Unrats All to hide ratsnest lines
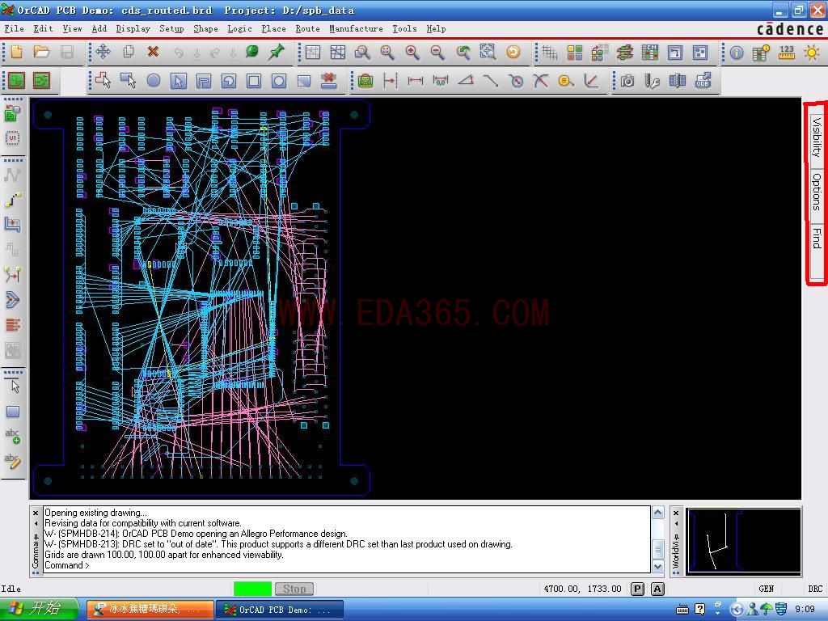 [x=338, y=53]
